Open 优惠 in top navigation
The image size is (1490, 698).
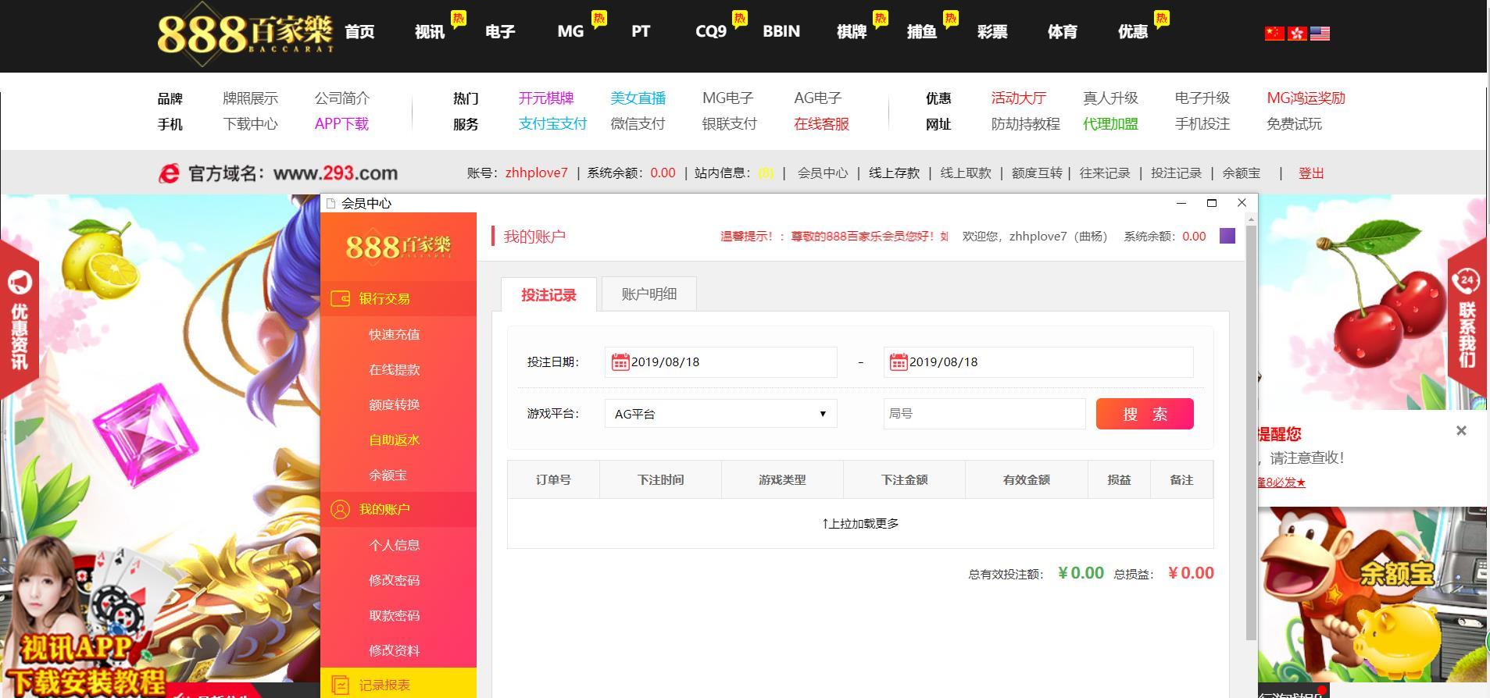coord(1133,31)
